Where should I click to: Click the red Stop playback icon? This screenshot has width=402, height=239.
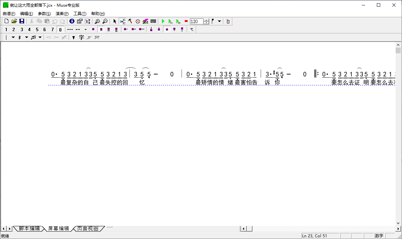pyautogui.click(x=186, y=21)
